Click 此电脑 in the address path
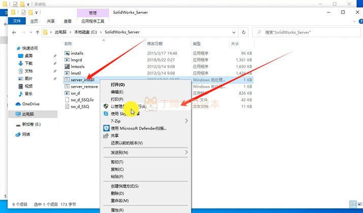The image size is (363, 213). [x=60, y=32]
